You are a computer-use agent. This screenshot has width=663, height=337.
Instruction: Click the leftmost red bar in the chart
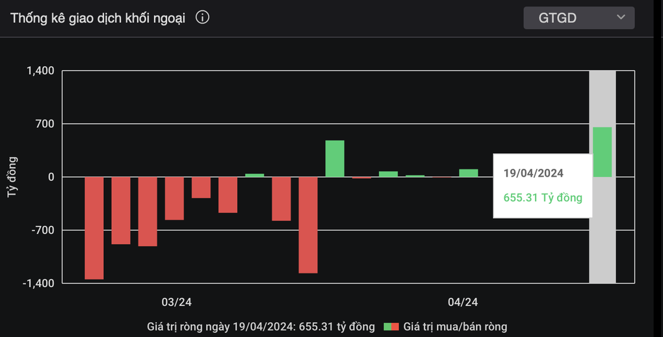94,228
